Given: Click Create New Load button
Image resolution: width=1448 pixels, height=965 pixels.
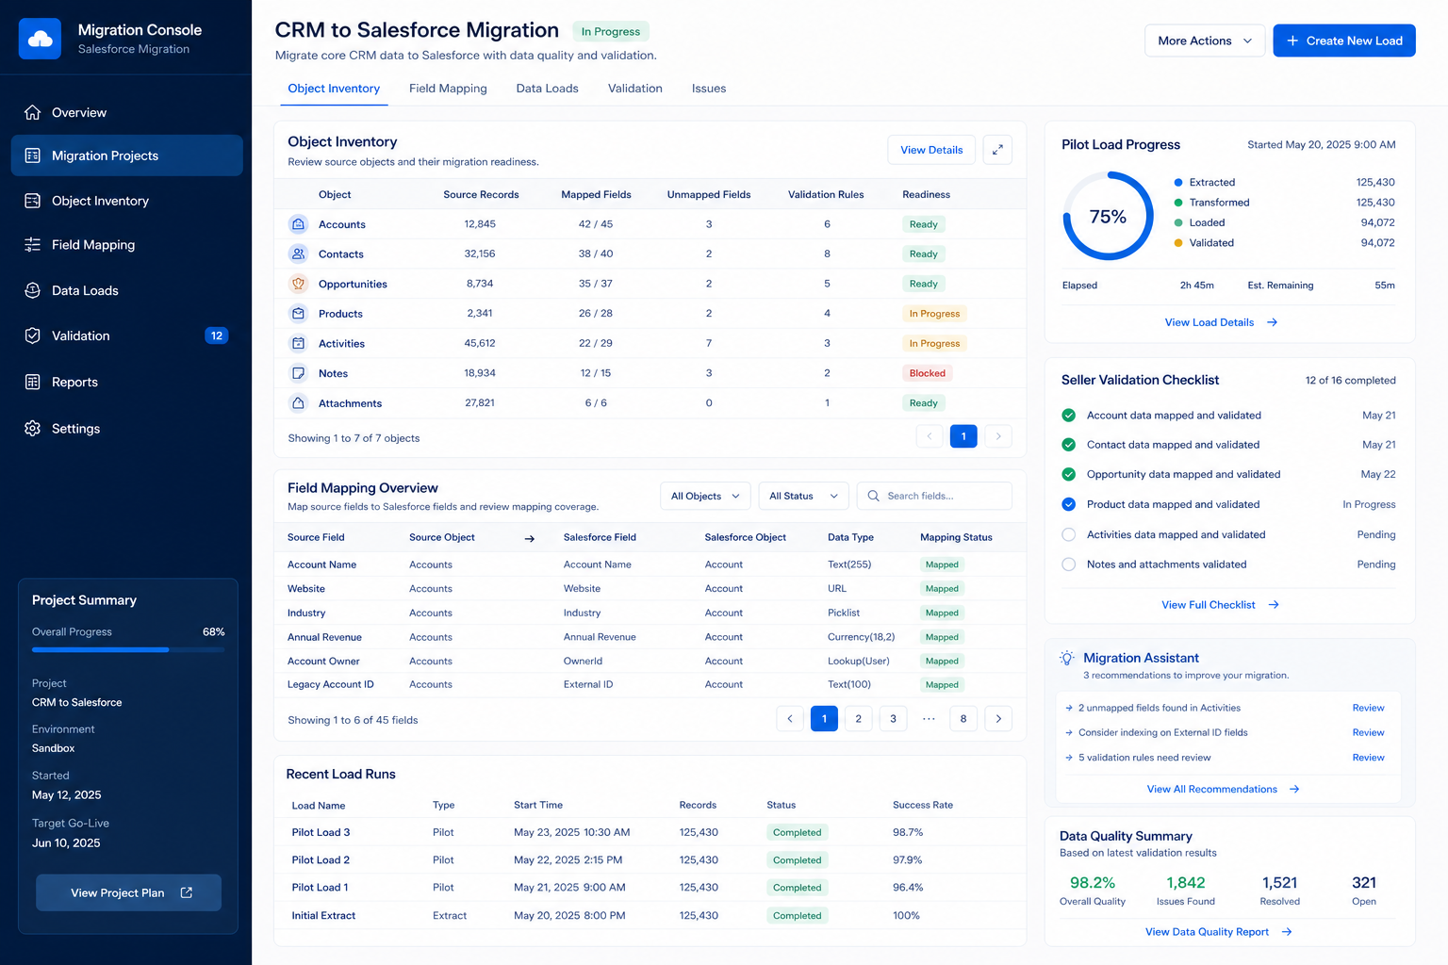Looking at the screenshot, I should point(1344,41).
